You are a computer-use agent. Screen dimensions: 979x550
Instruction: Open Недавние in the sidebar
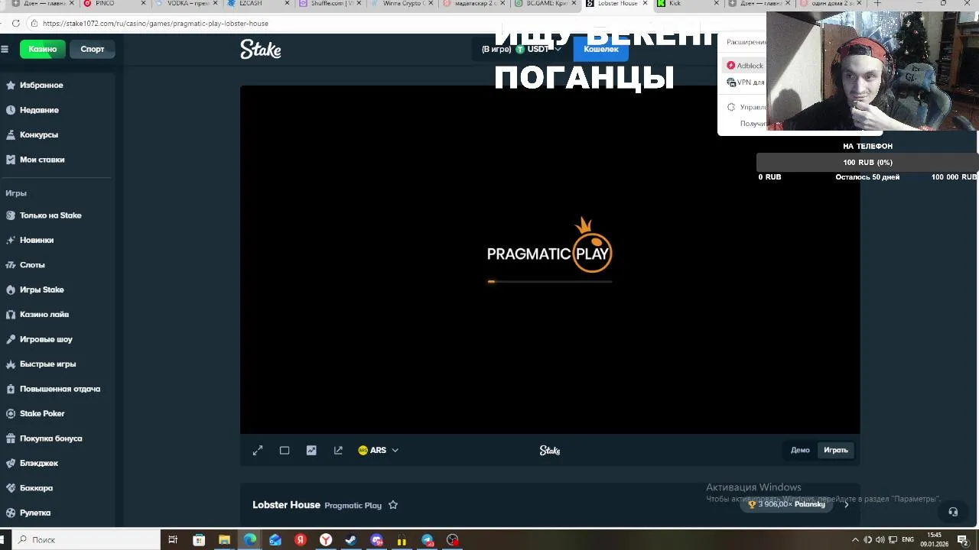(x=39, y=110)
